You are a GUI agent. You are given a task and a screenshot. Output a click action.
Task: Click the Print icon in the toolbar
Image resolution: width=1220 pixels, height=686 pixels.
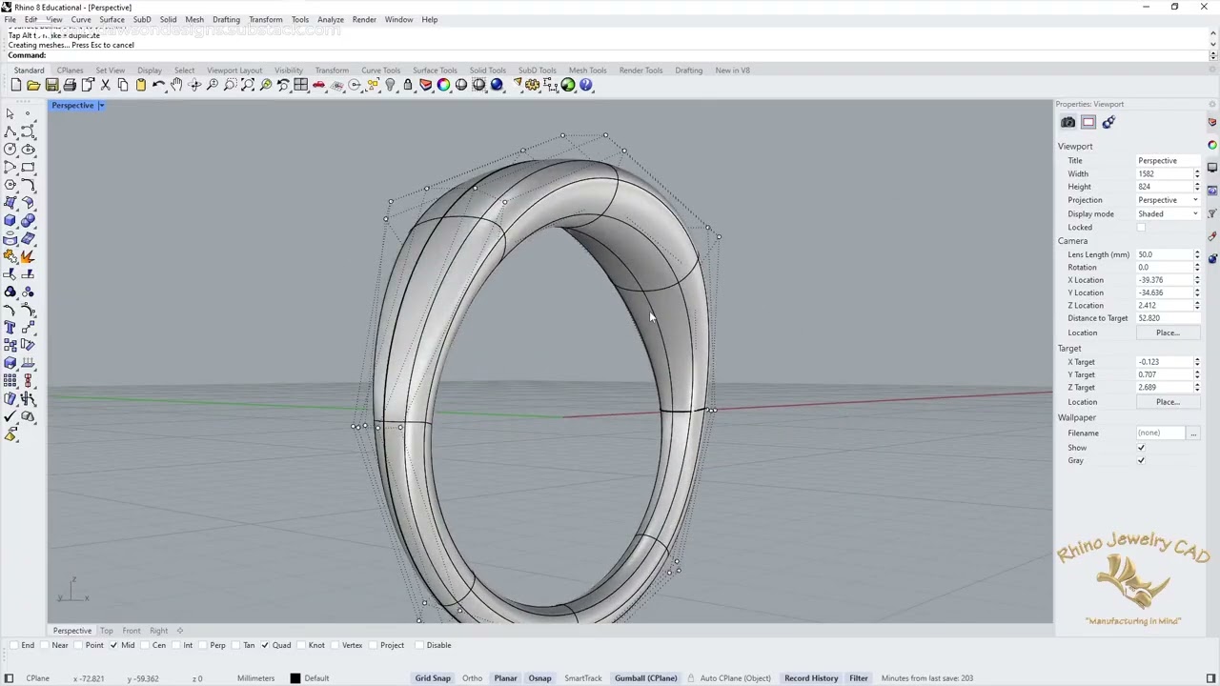[70, 85]
